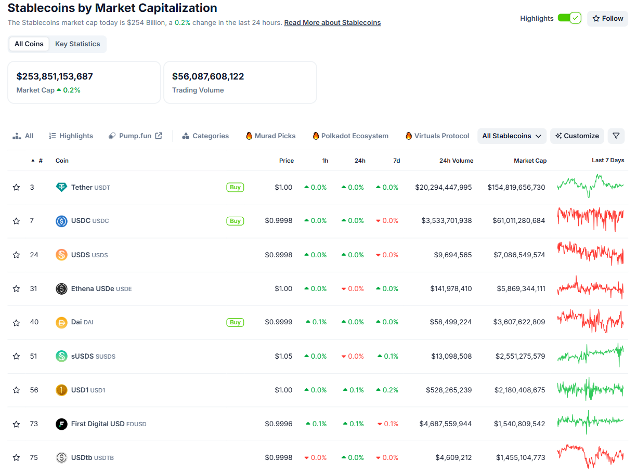Click trading volume $56,087,608,122
Viewport: 637px width, 474px height.
coord(208,76)
